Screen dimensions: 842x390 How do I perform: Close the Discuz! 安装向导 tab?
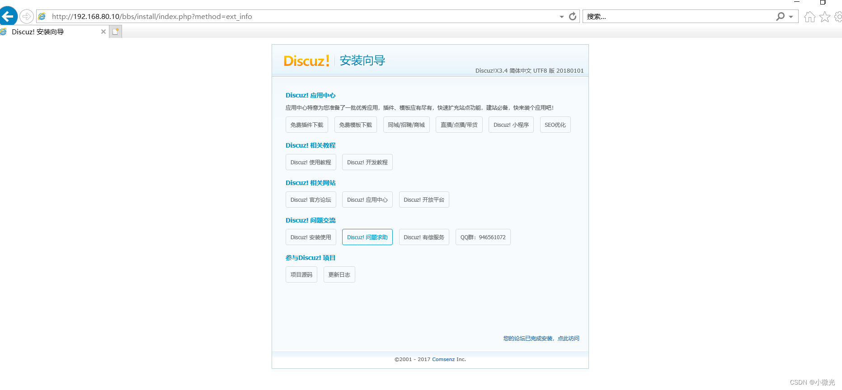[103, 32]
